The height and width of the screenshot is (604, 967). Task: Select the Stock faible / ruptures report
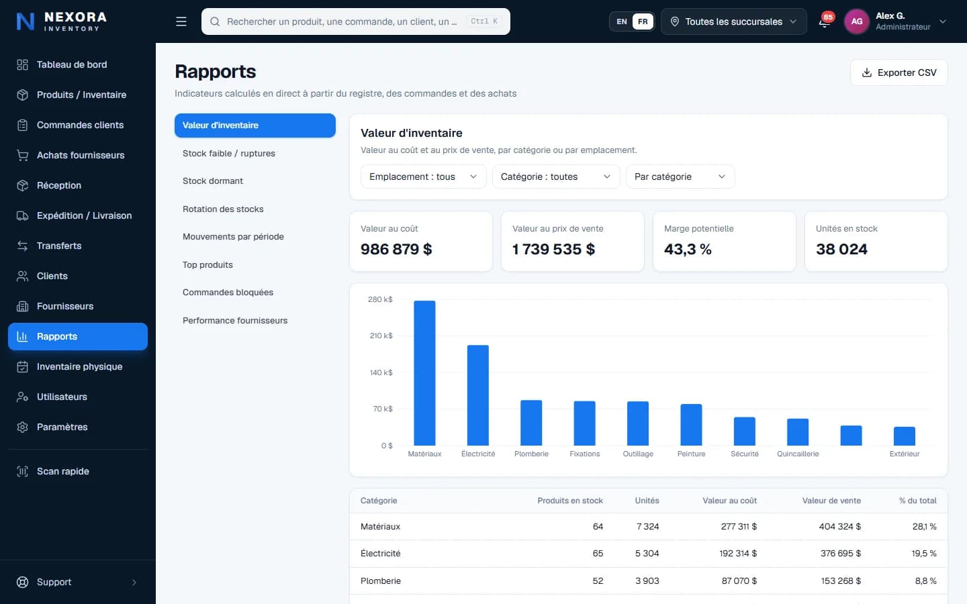pyautogui.click(x=255, y=153)
